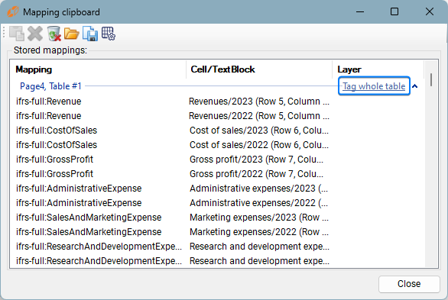Click the Marketing expenses/2022 cell
This screenshot has width=448, height=300.
259,232
